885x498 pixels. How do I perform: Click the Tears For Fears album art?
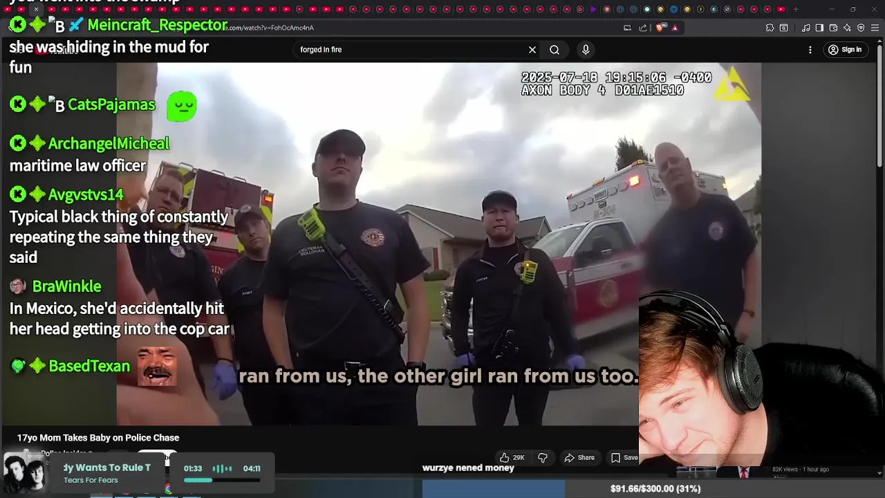coord(24,472)
